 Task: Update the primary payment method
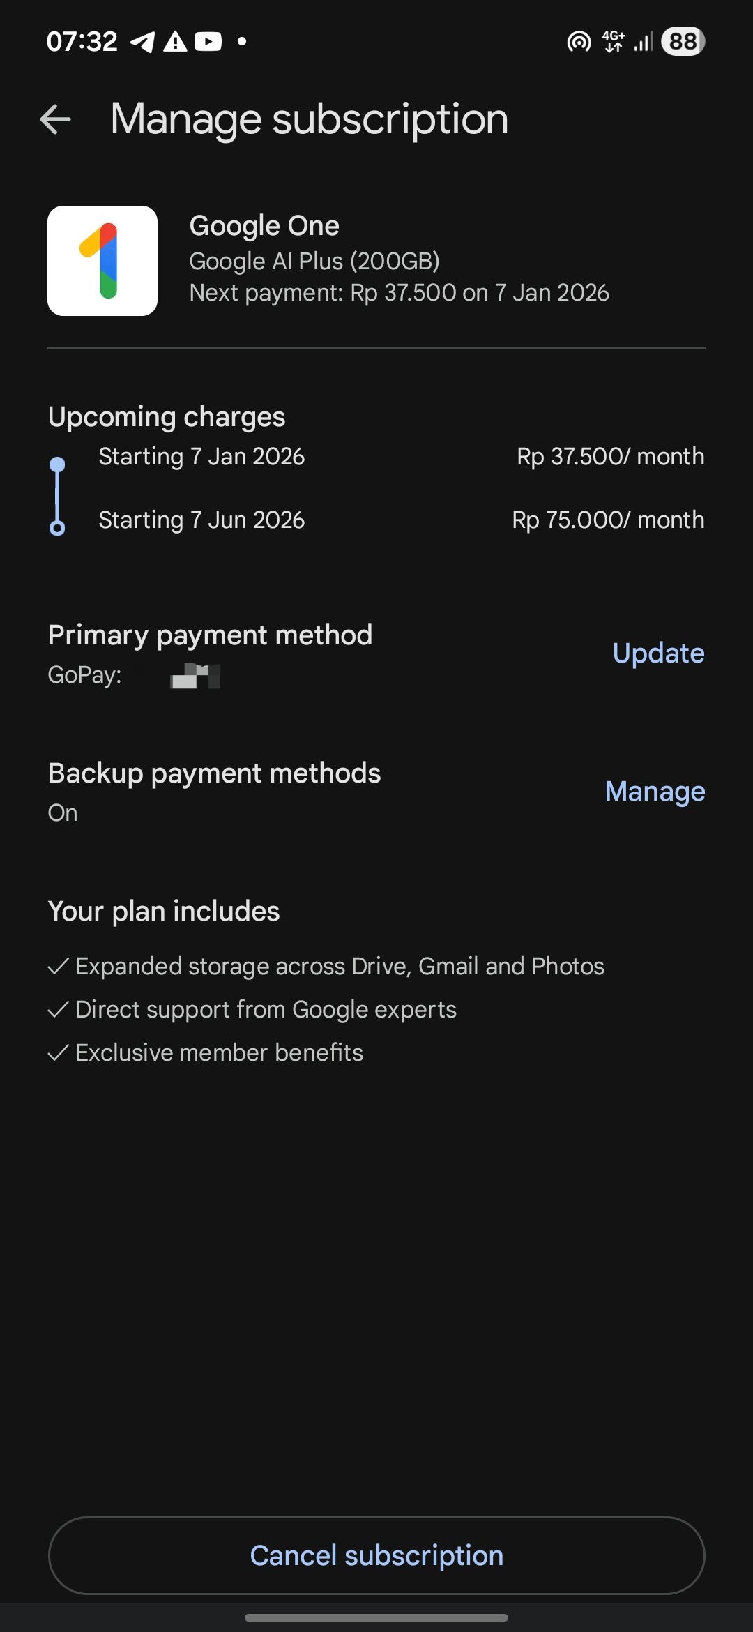[x=658, y=653]
